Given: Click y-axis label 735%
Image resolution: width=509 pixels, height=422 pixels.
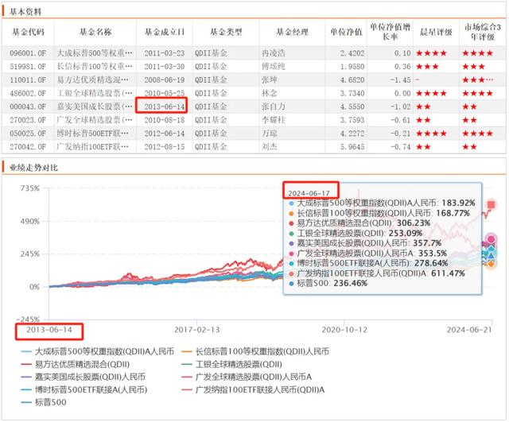Looking at the screenshot, I should point(30,188).
